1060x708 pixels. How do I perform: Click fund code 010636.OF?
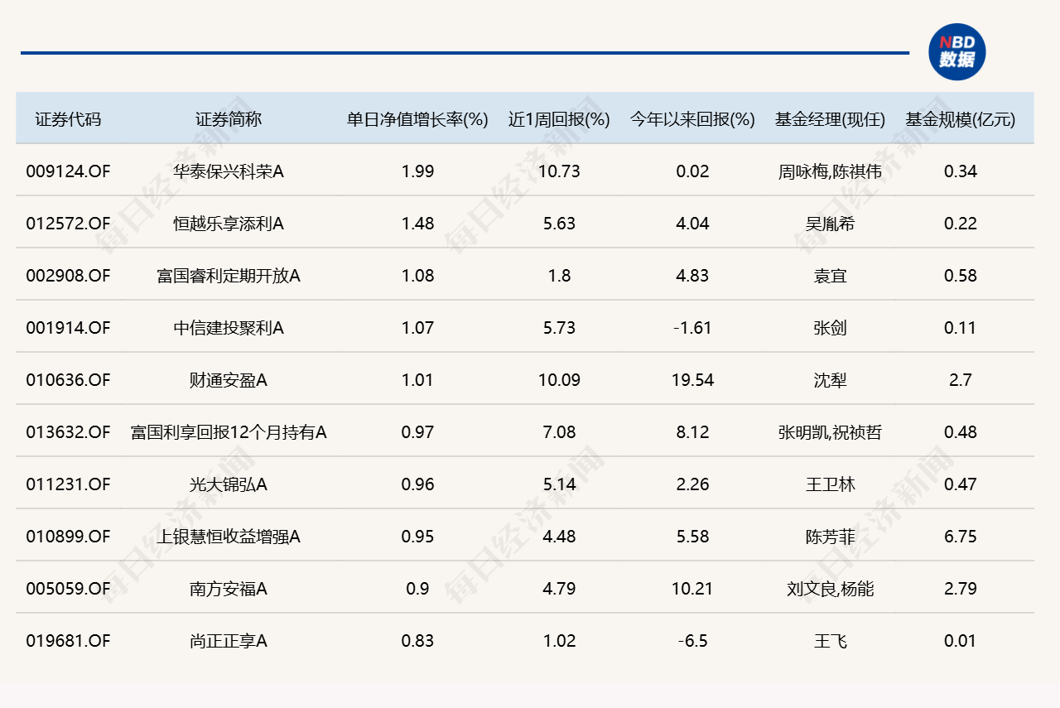click(68, 380)
